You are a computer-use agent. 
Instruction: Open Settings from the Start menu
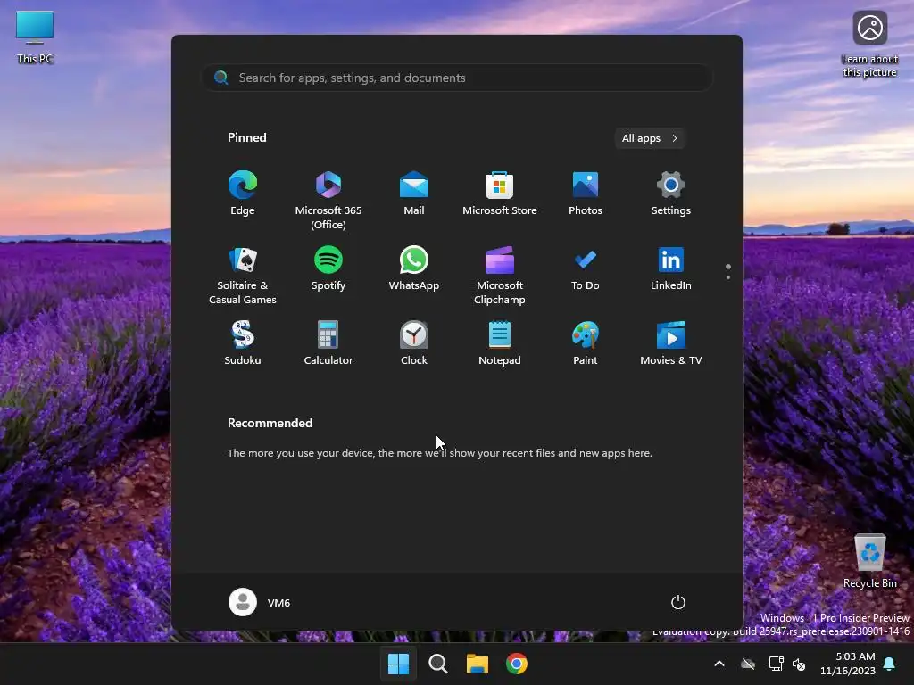(x=671, y=194)
